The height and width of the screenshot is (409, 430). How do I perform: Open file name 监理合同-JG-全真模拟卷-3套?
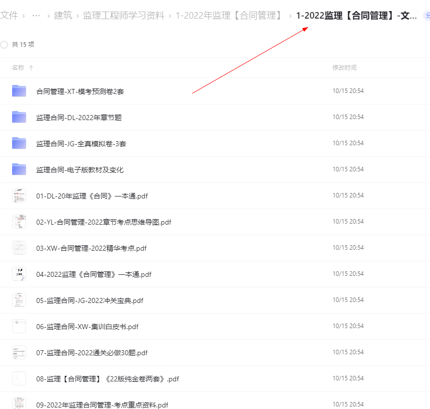[81, 144]
